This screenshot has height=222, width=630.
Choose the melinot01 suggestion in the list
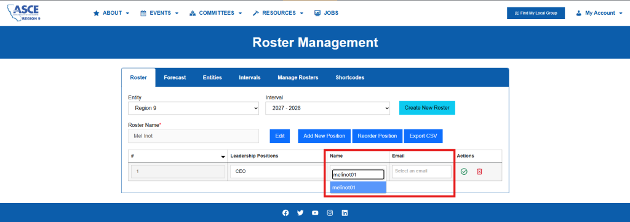(x=358, y=187)
